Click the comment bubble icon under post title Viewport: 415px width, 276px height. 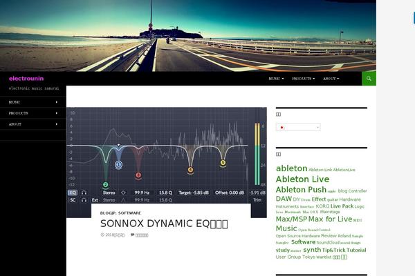click(132, 235)
